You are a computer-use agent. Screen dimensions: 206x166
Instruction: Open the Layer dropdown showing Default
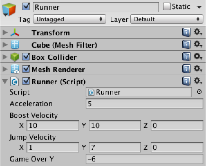pos(167,19)
